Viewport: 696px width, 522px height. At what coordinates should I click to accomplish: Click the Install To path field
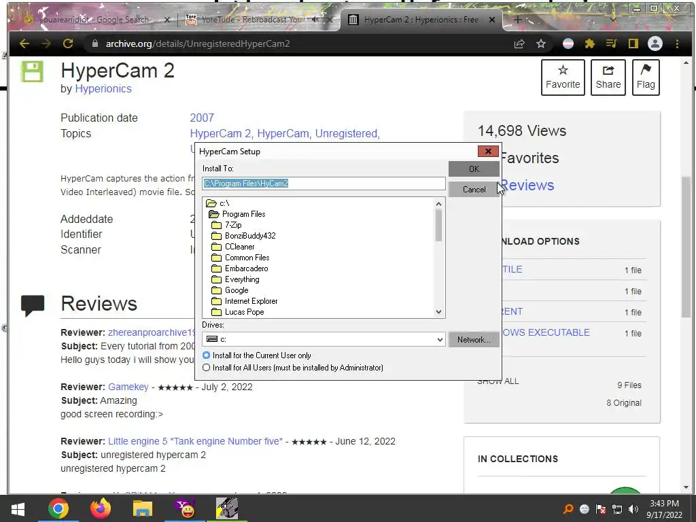[324, 184]
